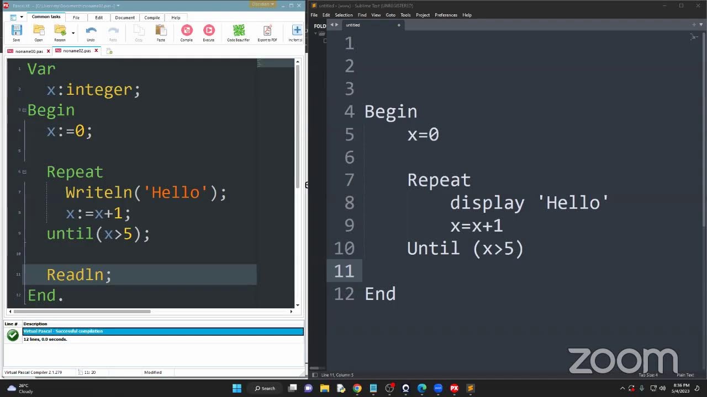
Task: Switch to the noname00.pas file tab
Action: (x=29, y=51)
